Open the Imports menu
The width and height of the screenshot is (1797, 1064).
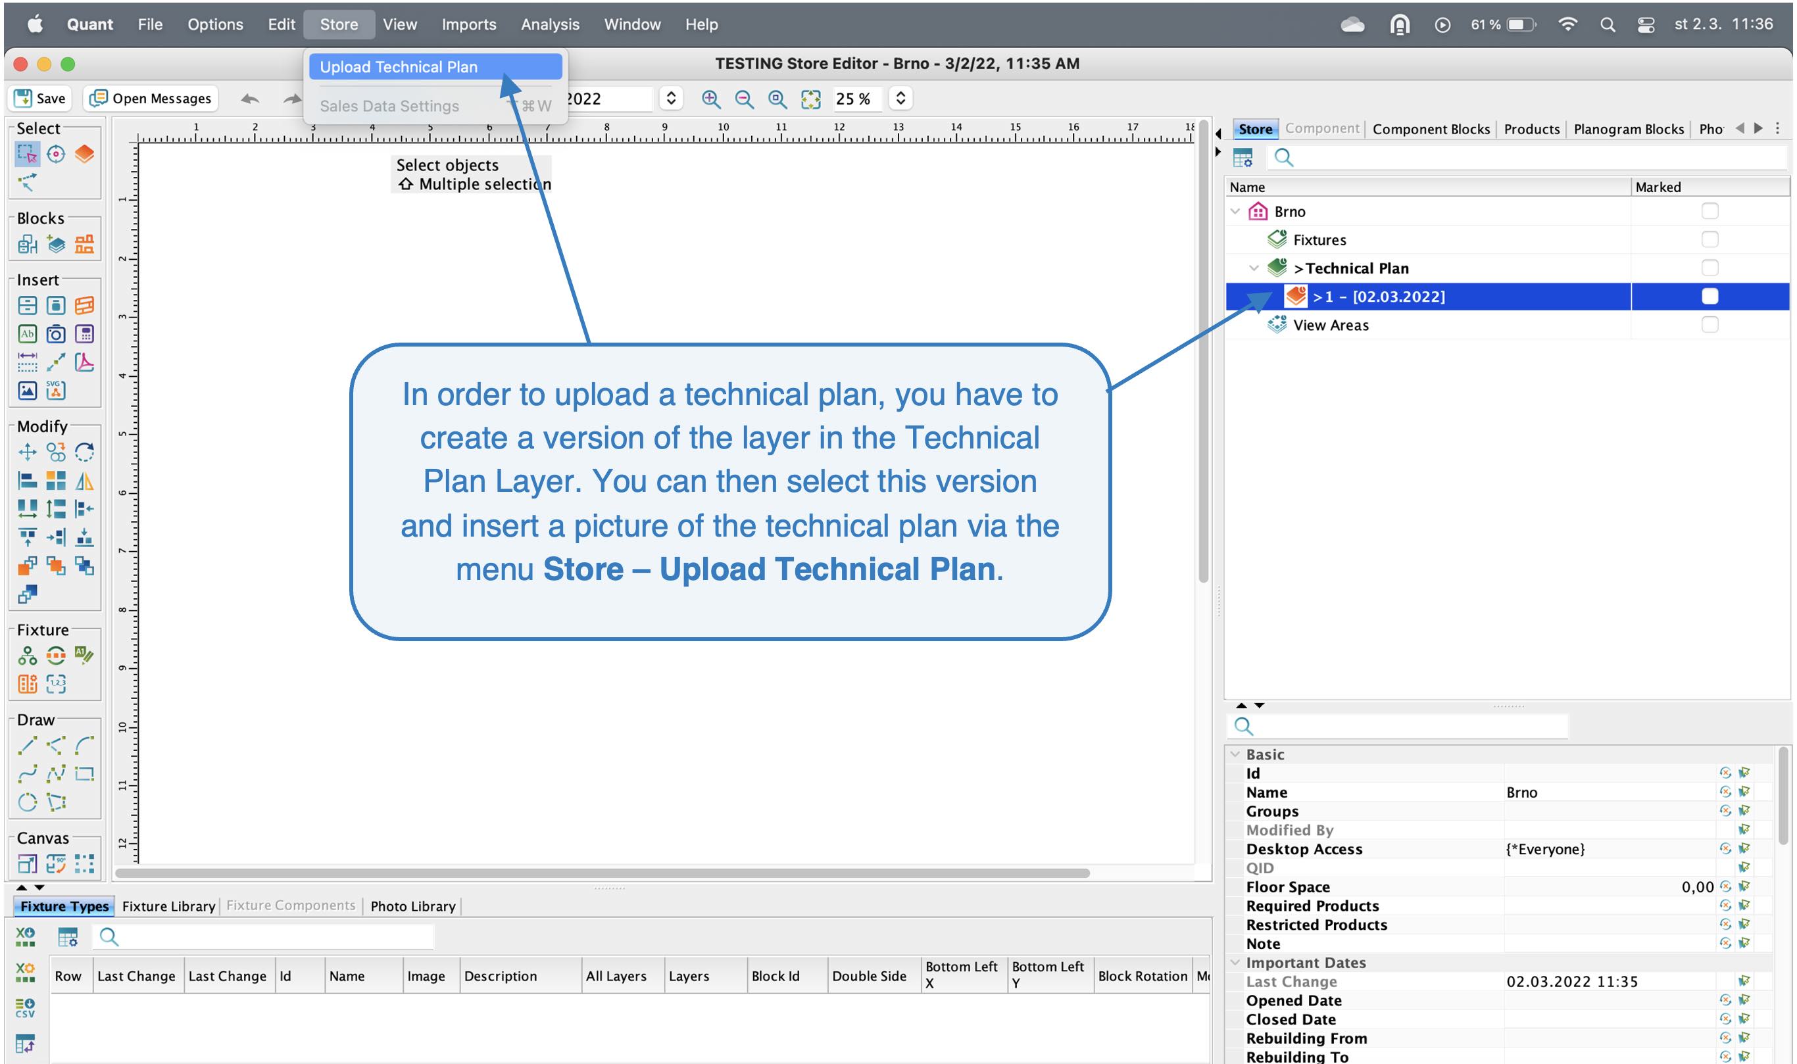tap(468, 24)
